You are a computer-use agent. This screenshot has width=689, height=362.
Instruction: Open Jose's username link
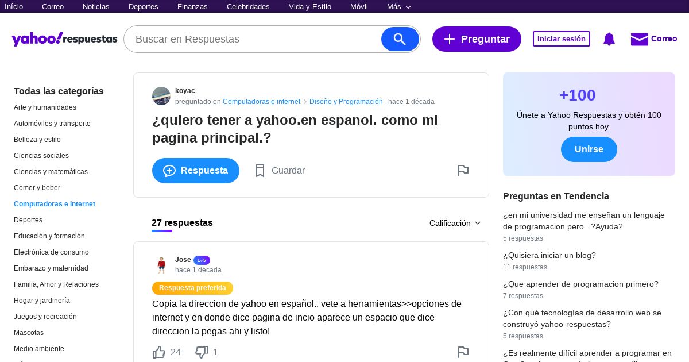[183, 260]
